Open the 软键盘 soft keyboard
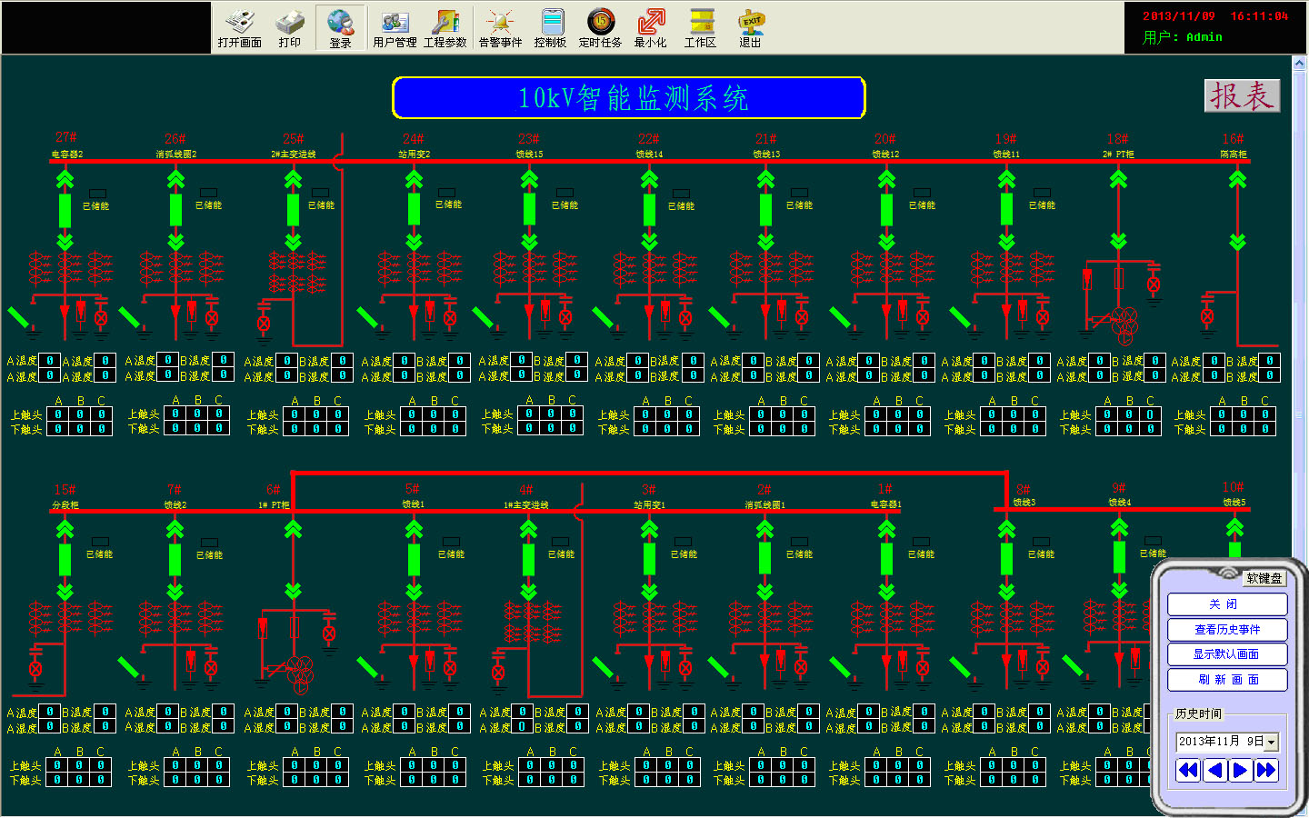 (1264, 578)
